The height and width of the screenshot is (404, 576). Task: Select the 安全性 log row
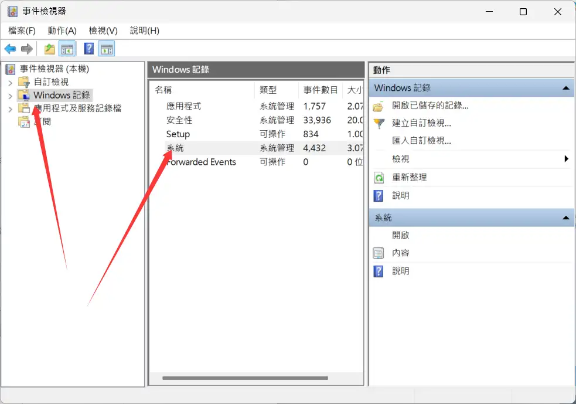[x=257, y=120]
